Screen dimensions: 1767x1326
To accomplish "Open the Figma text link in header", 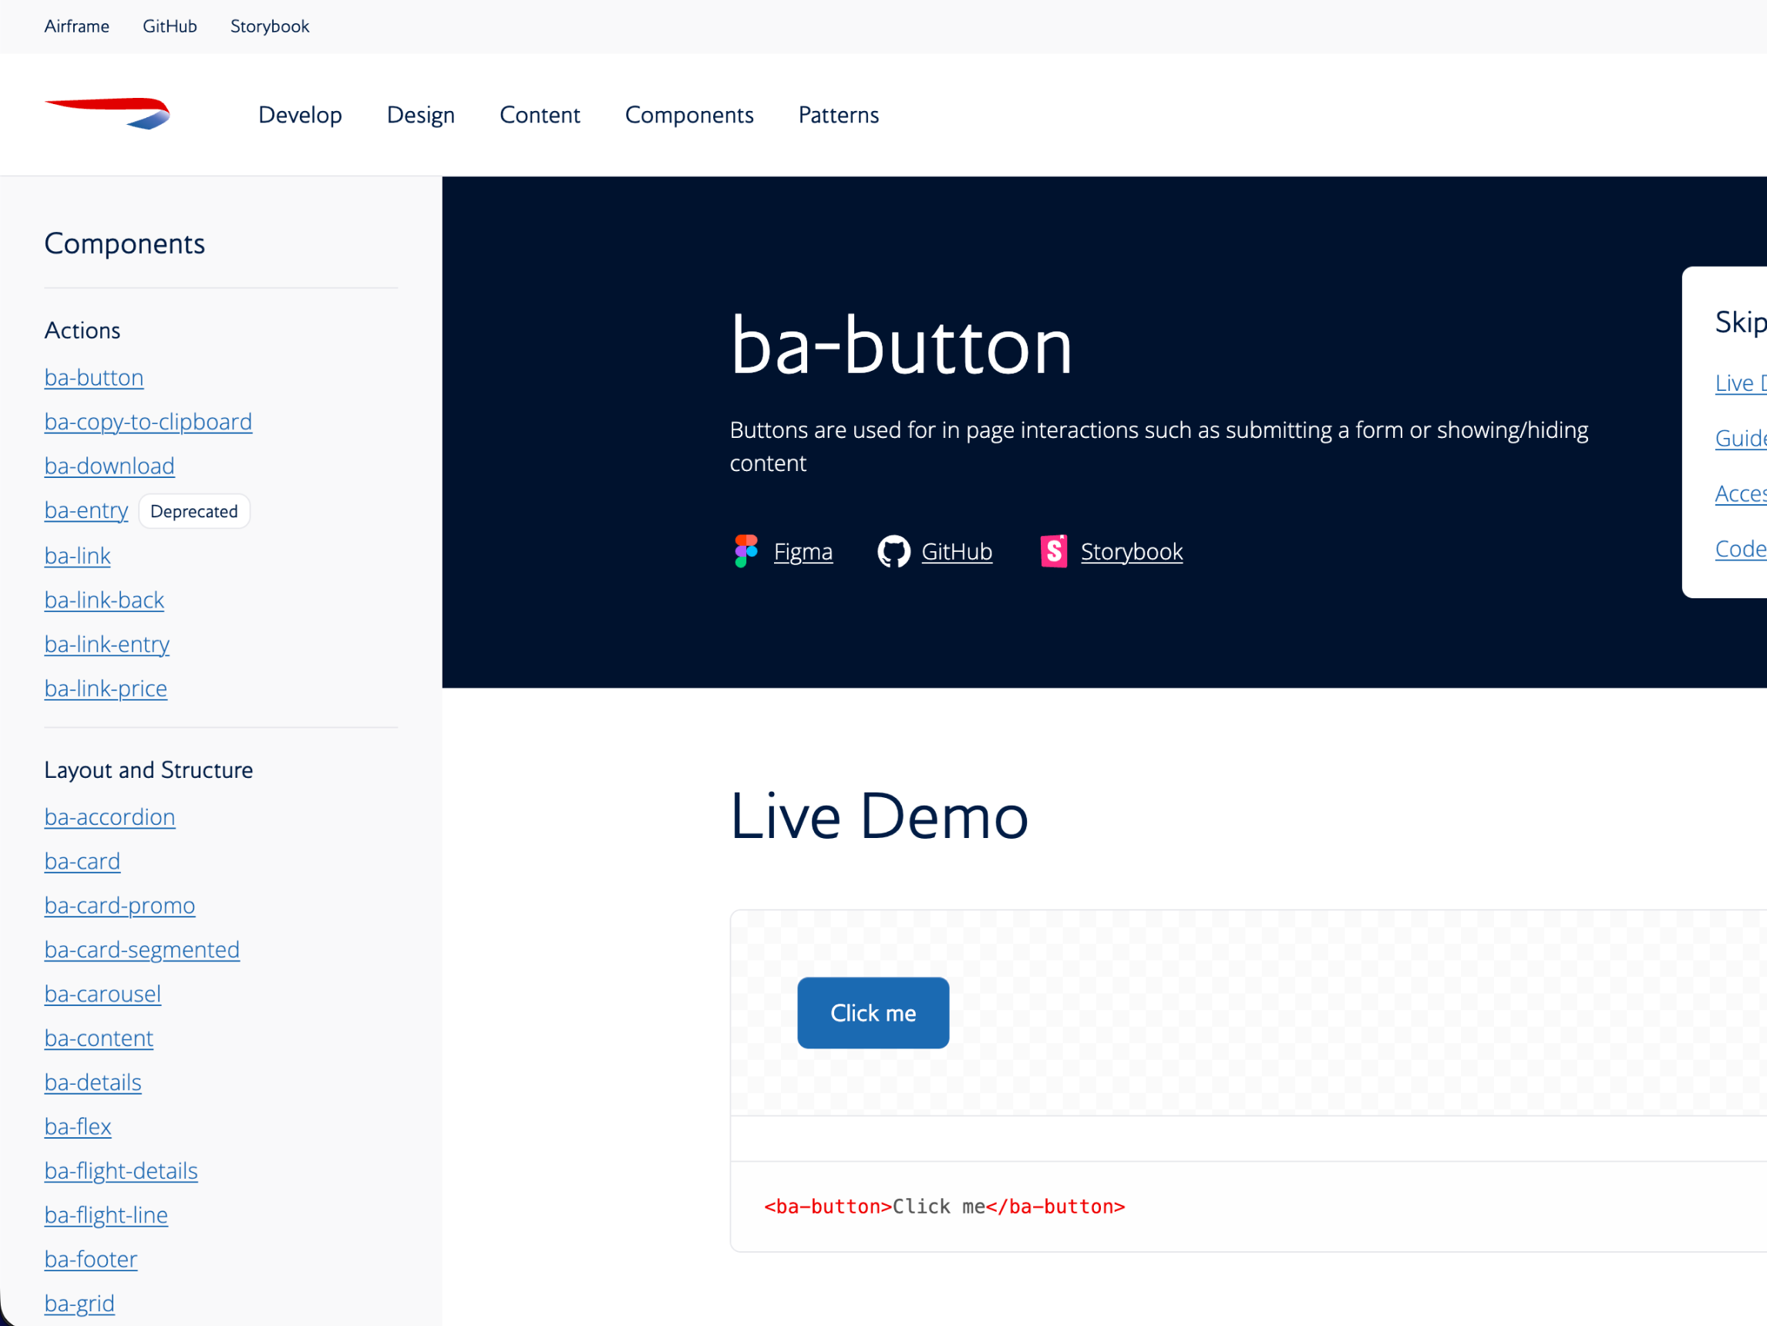I will [x=803, y=551].
